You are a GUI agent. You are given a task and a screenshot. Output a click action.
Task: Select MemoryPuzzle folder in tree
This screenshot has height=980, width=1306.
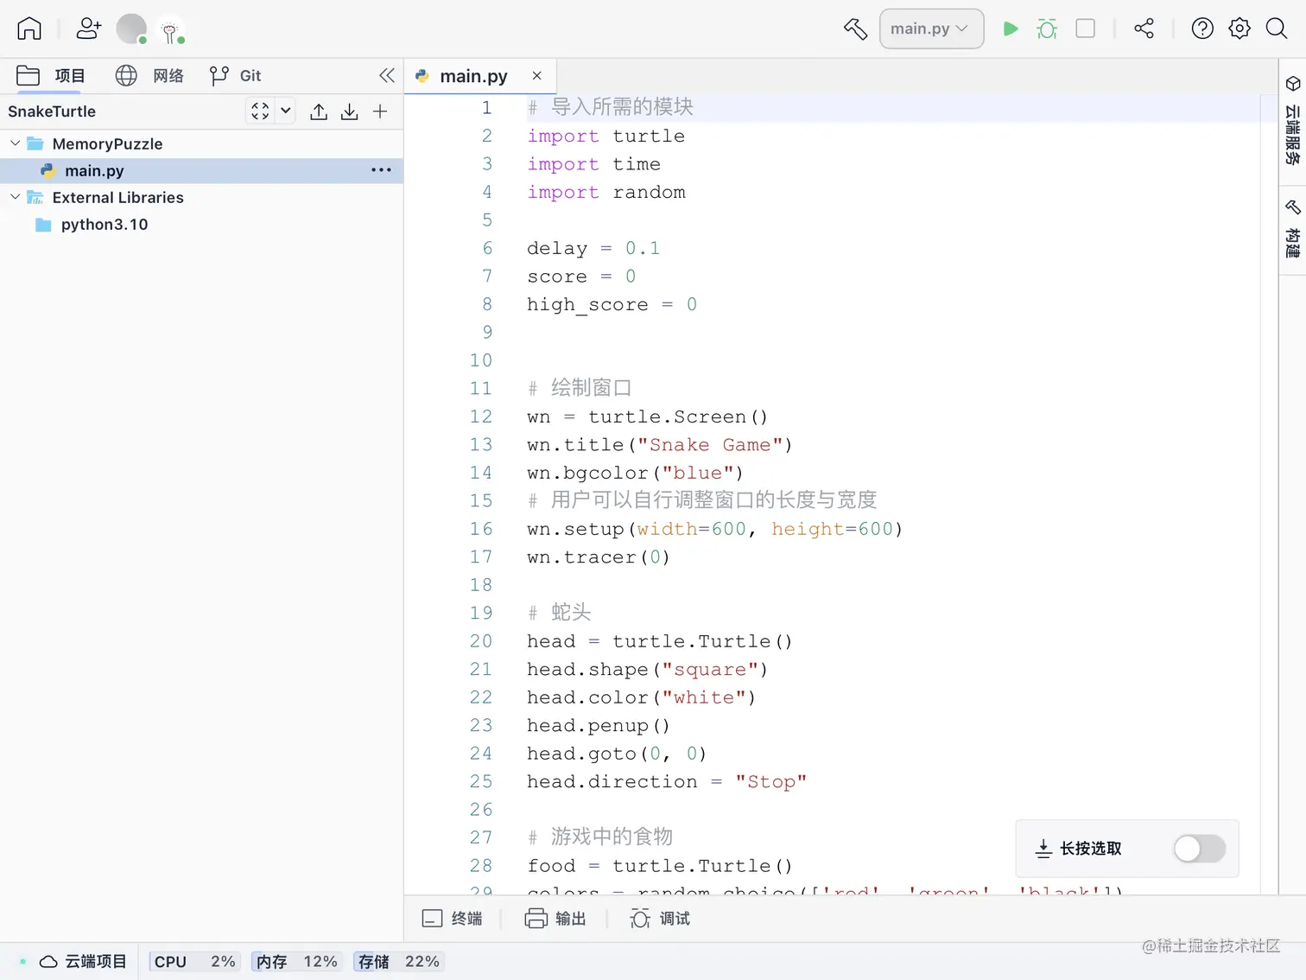[x=107, y=143]
